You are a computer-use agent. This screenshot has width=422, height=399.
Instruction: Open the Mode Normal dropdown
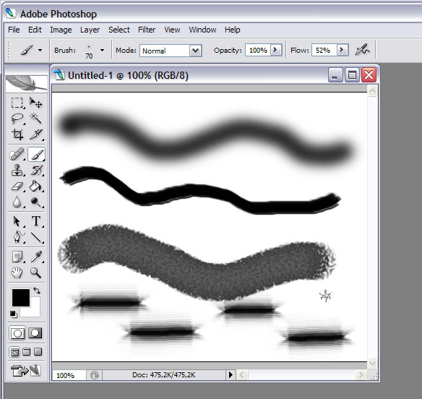click(x=195, y=51)
